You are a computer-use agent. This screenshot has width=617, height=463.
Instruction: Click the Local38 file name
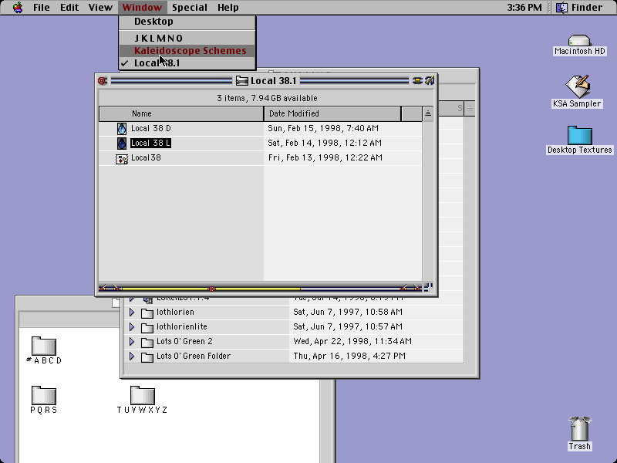(146, 158)
